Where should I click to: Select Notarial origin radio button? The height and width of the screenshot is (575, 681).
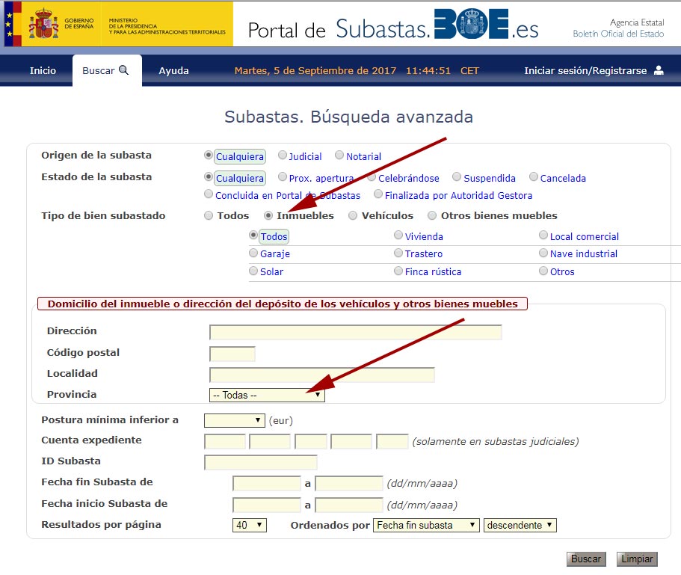[x=339, y=155]
